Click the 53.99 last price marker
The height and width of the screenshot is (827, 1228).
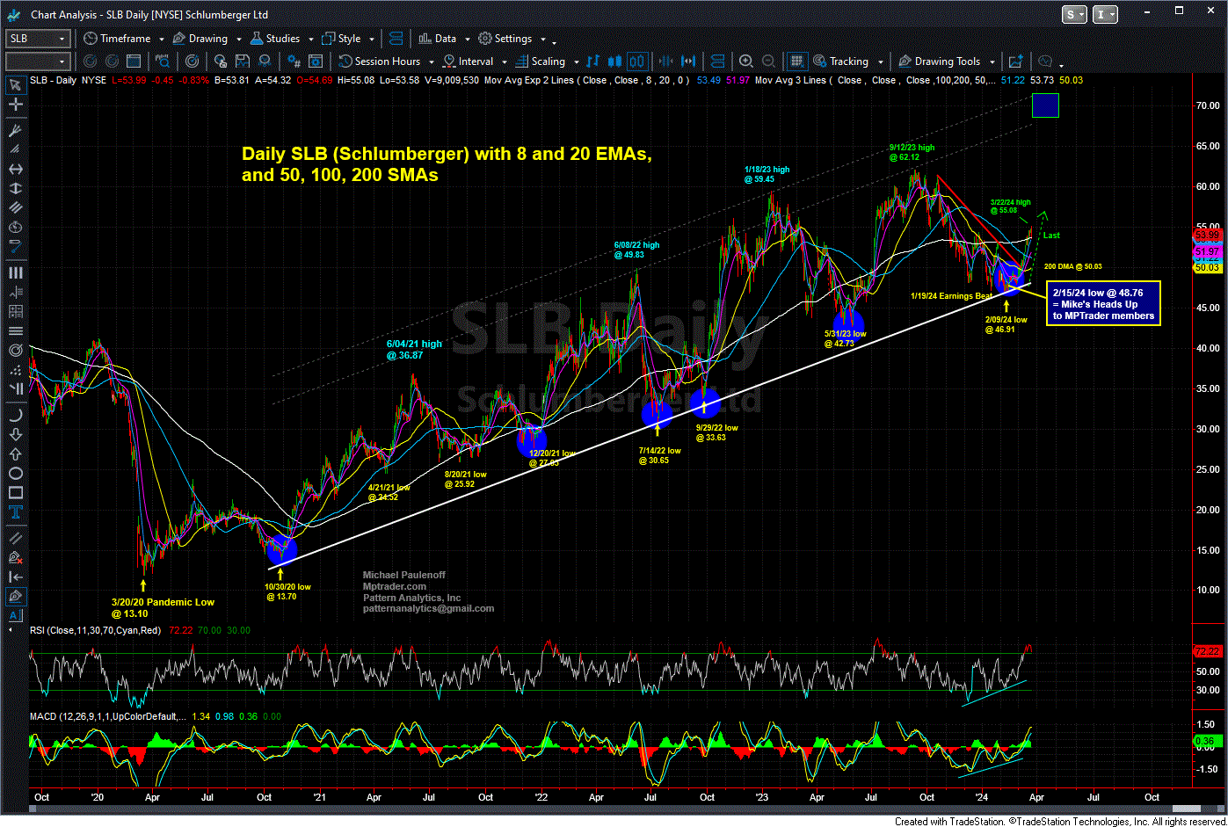coord(1207,236)
